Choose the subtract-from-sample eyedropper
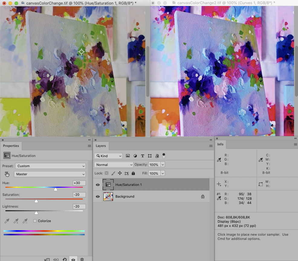Image resolution: width=298 pixels, height=261 pixels. tap(24, 221)
